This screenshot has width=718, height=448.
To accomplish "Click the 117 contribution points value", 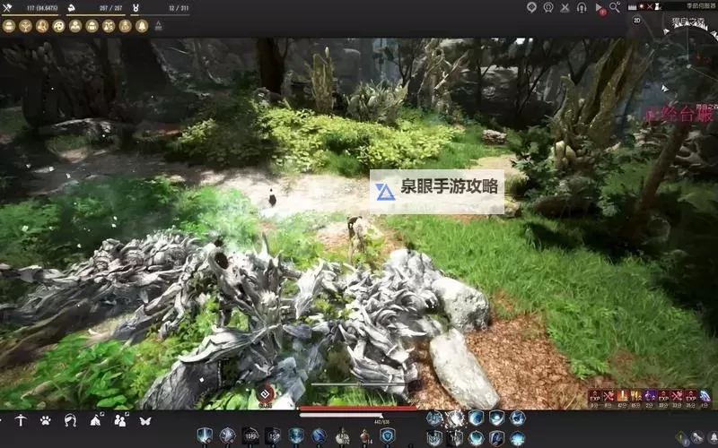I will [42, 8].
